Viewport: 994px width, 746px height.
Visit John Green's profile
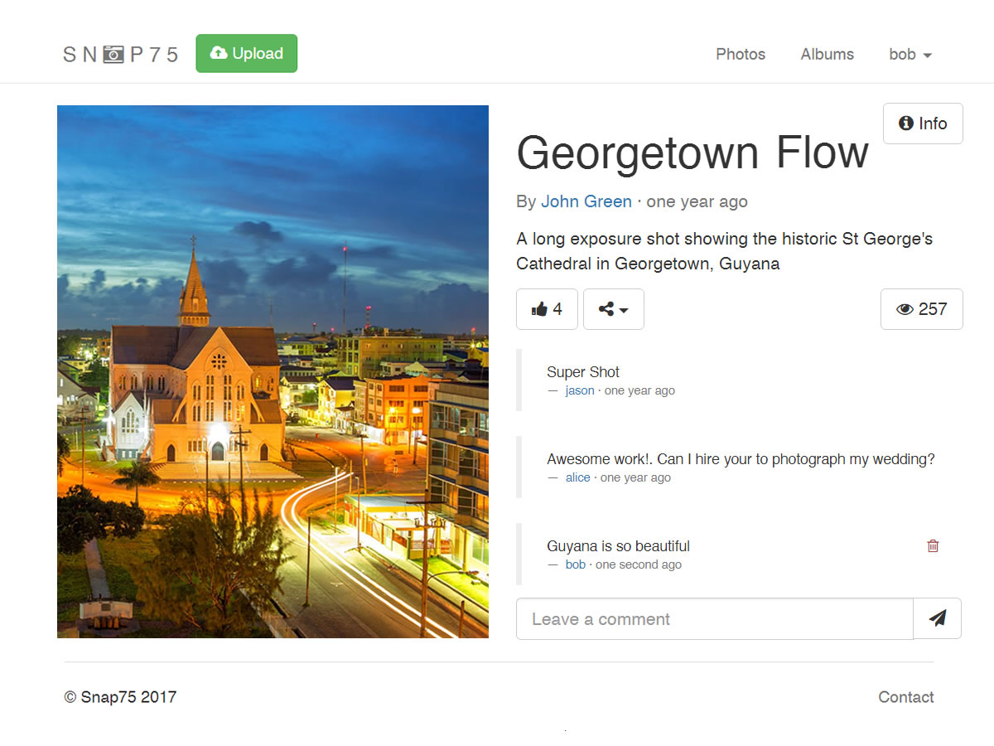(586, 201)
